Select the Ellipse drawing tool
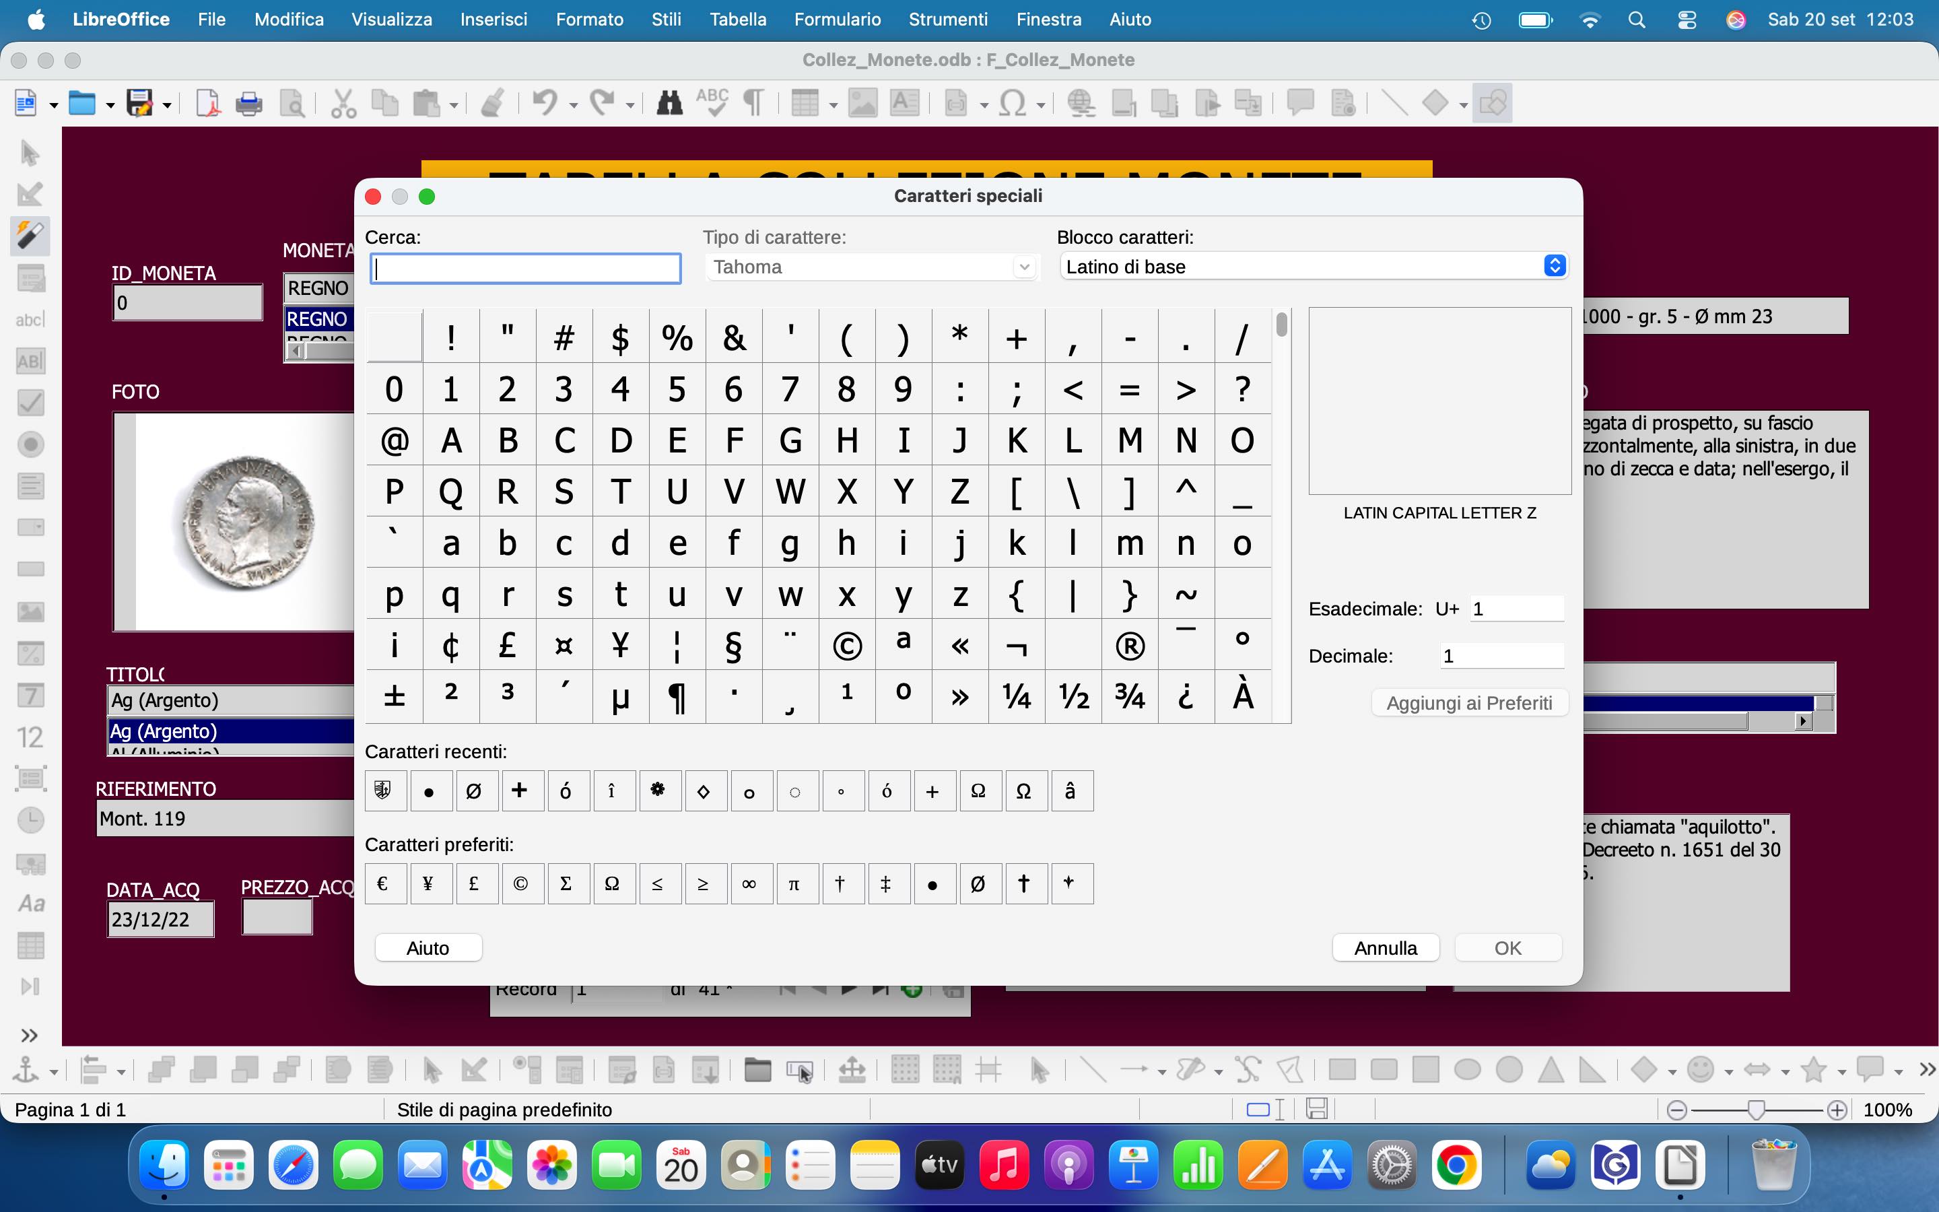1939x1212 pixels. (1467, 1069)
